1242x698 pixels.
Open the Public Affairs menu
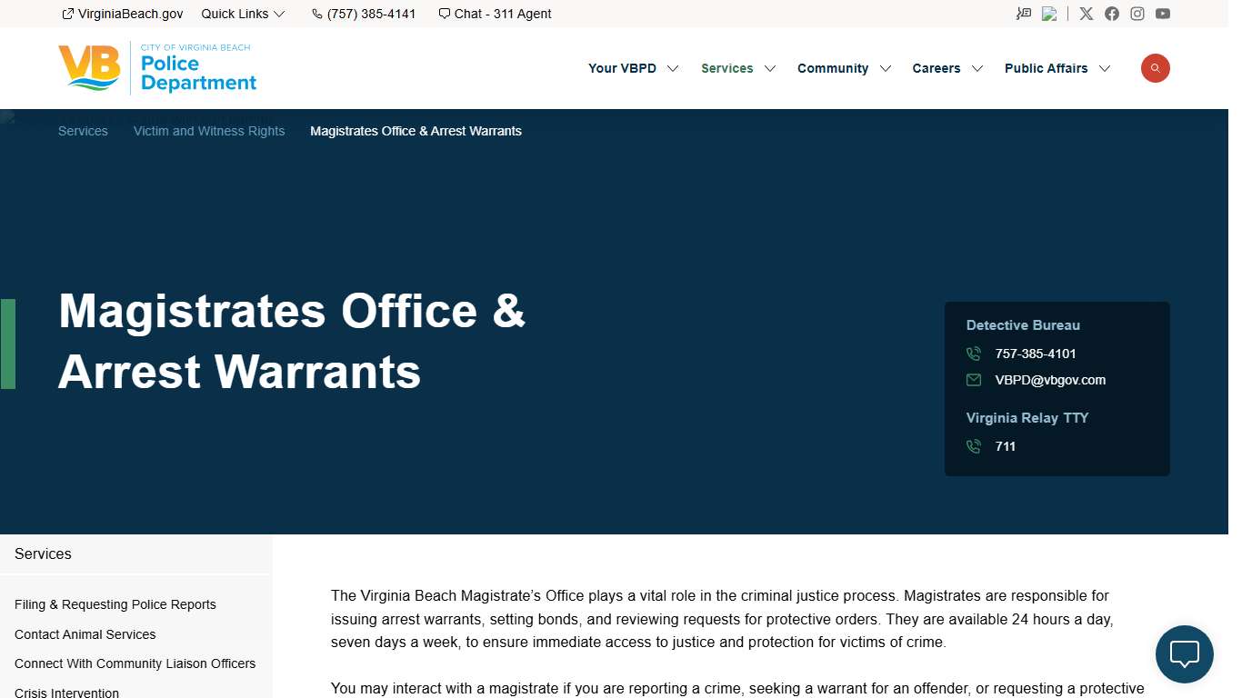coord(1057,68)
